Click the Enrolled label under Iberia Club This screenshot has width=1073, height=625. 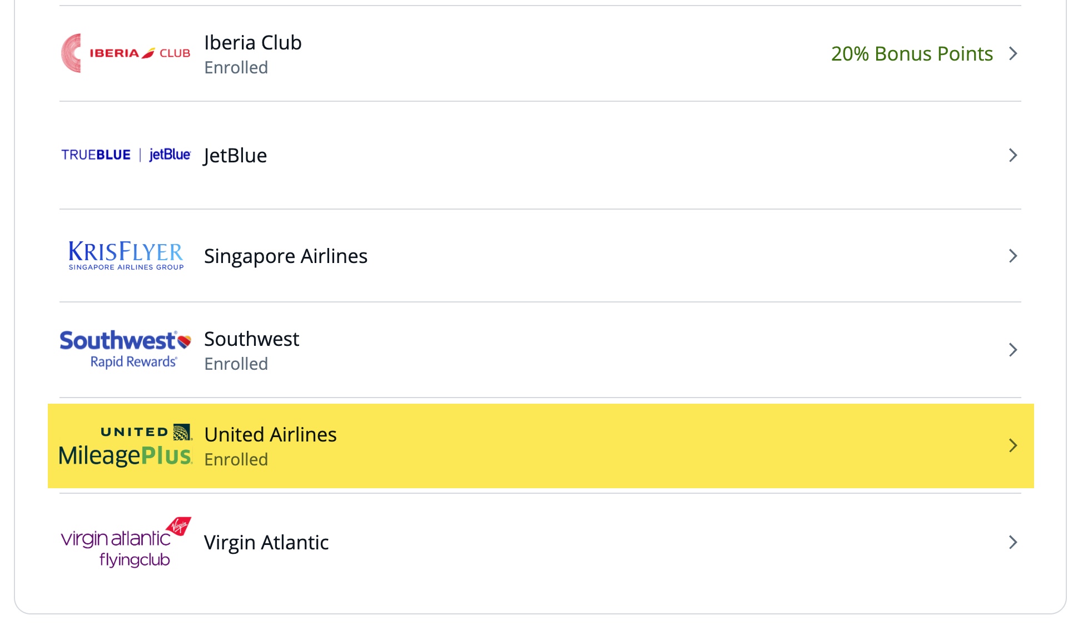pos(236,67)
